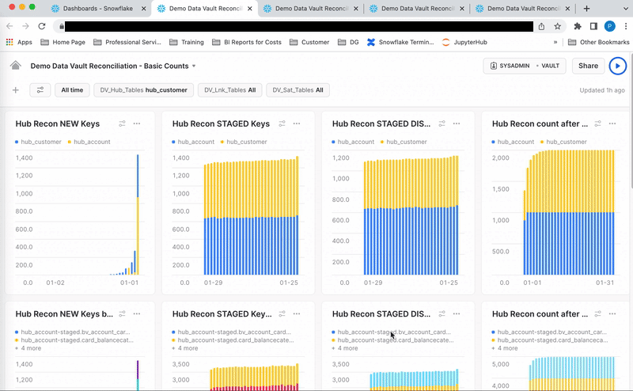Run the dashboard with the play button

pos(617,66)
